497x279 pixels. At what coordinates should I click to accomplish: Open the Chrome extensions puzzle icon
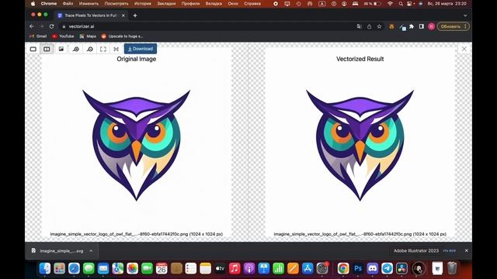tap(412, 26)
